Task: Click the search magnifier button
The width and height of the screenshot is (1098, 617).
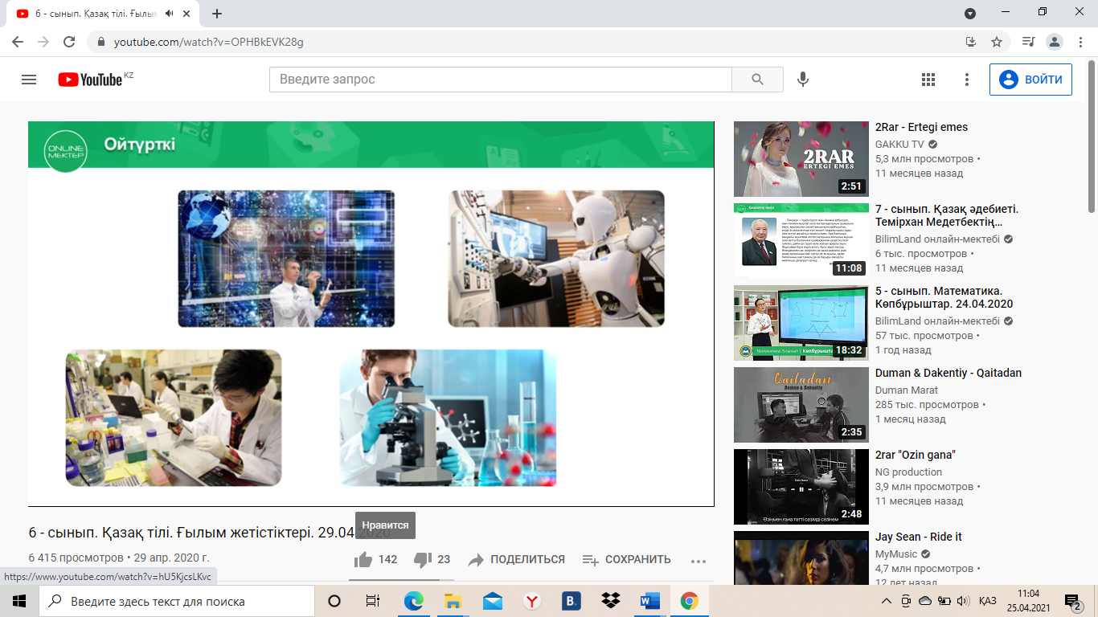Action: (757, 80)
